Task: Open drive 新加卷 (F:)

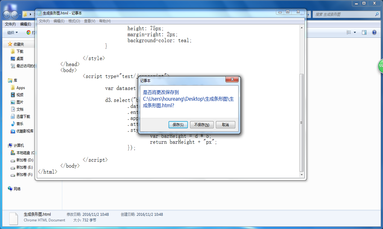Action: click(x=24, y=174)
